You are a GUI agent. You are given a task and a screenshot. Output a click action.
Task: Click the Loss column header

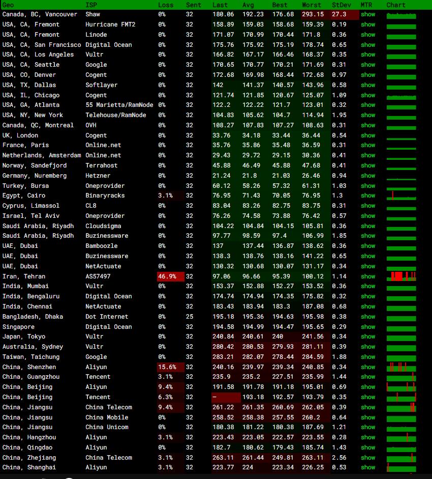(166, 5)
